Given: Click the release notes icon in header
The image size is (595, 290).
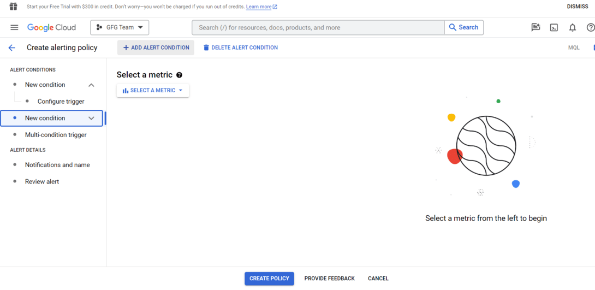Looking at the screenshot, I should pyautogui.click(x=535, y=27).
